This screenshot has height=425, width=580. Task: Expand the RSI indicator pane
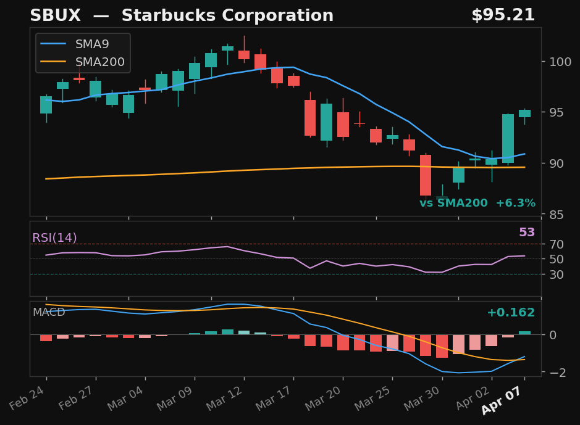[284, 256]
